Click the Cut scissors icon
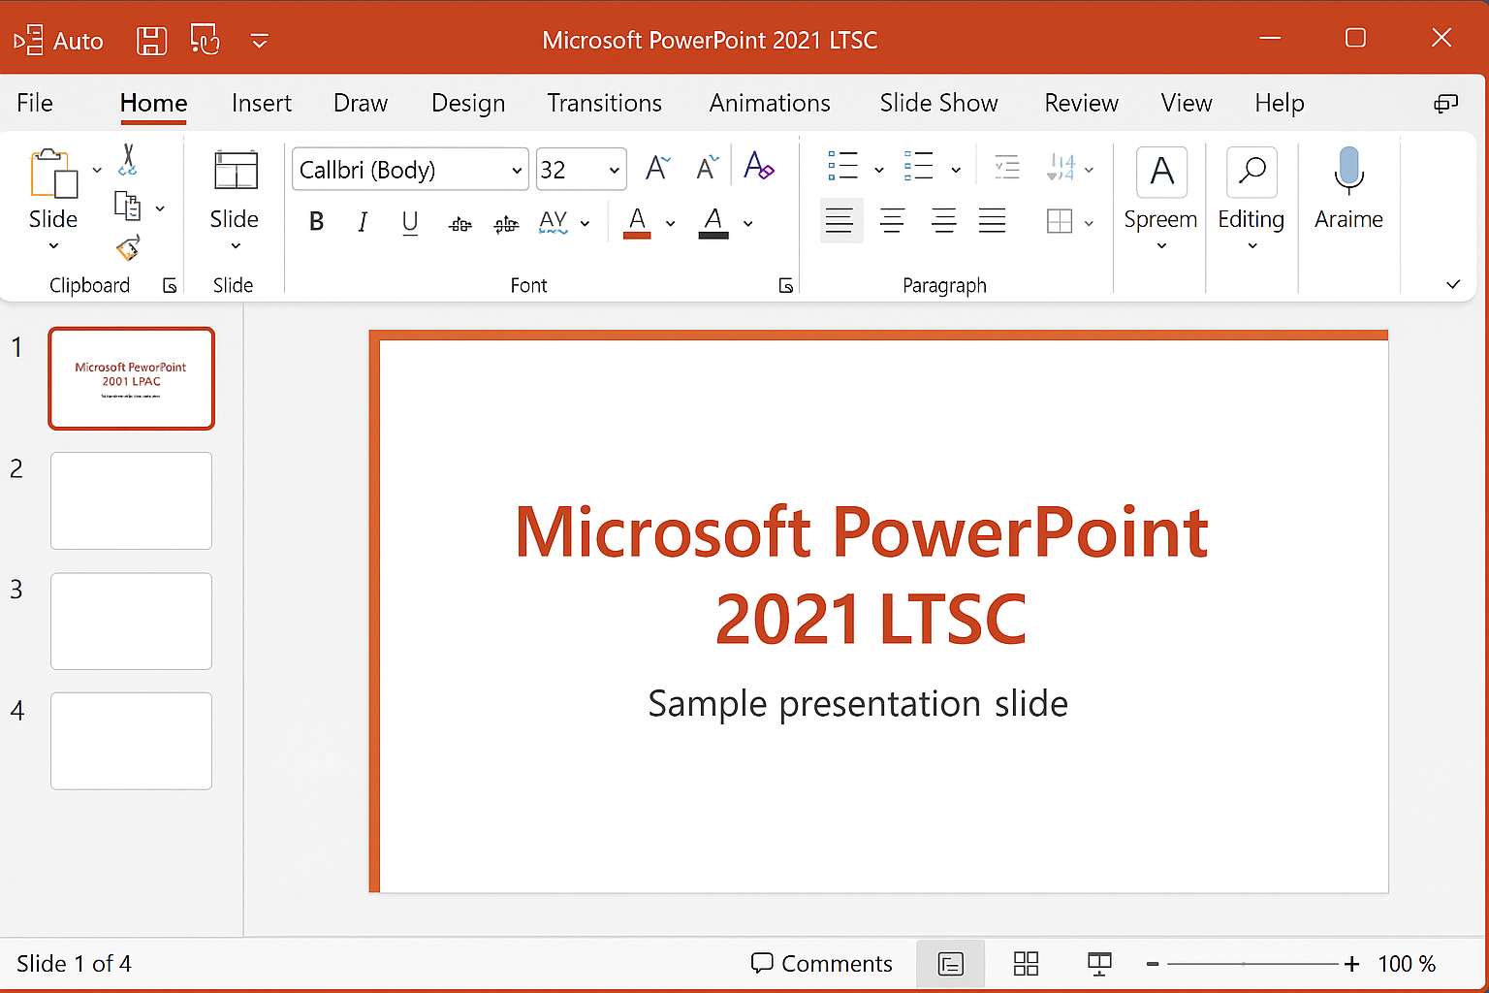 [x=128, y=160]
